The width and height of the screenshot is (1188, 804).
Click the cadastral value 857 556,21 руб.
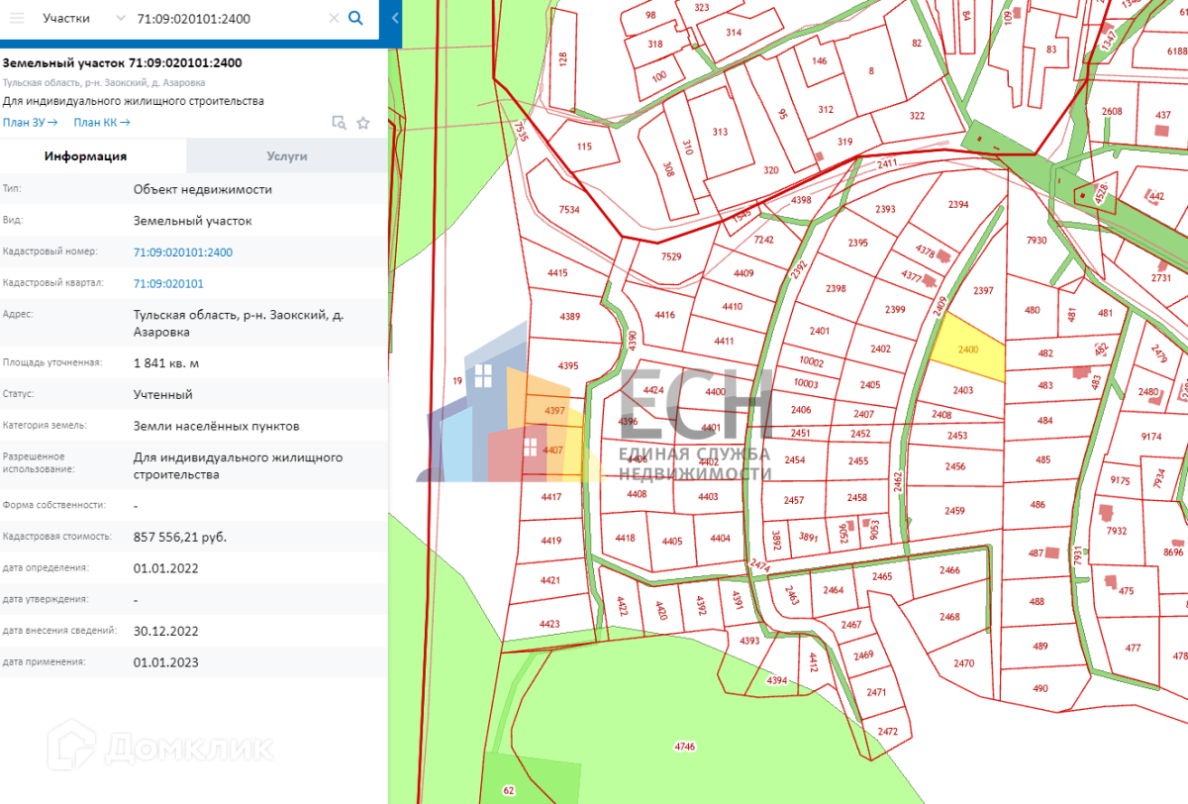pos(180,537)
